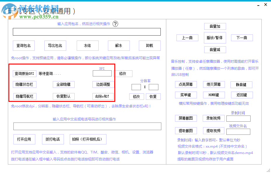271x173 pixels.
Task: Click the 查询包名 button
Action: [x=24, y=46]
